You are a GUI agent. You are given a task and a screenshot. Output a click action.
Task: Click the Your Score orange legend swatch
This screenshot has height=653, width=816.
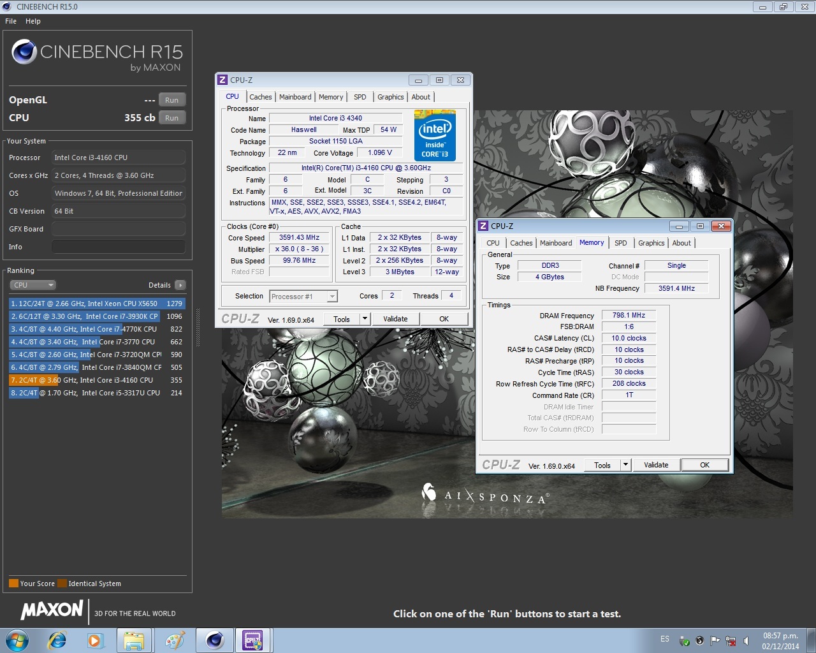(13, 583)
